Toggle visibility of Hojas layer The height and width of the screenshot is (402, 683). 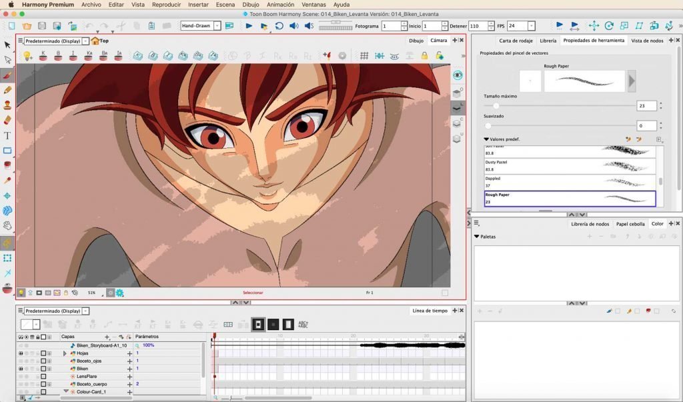click(x=21, y=353)
